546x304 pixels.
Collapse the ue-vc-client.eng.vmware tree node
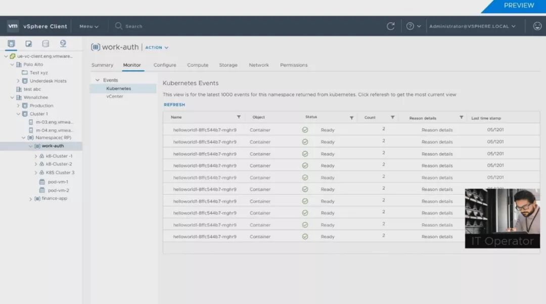6,56
